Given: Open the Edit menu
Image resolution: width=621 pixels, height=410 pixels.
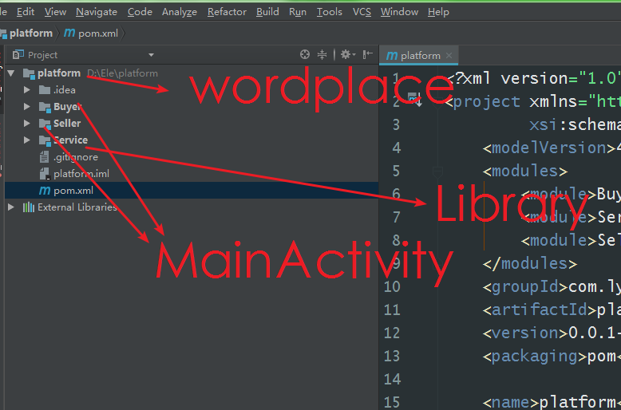Looking at the screenshot, I should click(x=26, y=12).
